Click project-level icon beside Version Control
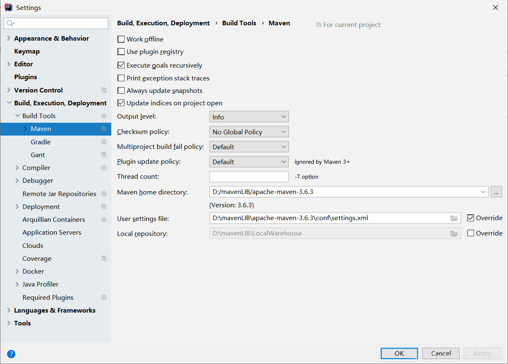The height and width of the screenshot is (364, 508). coord(104,90)
